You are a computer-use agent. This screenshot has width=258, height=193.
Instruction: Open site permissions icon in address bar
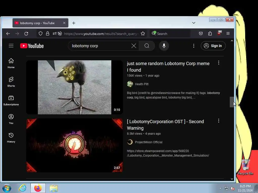pos(54,34)
